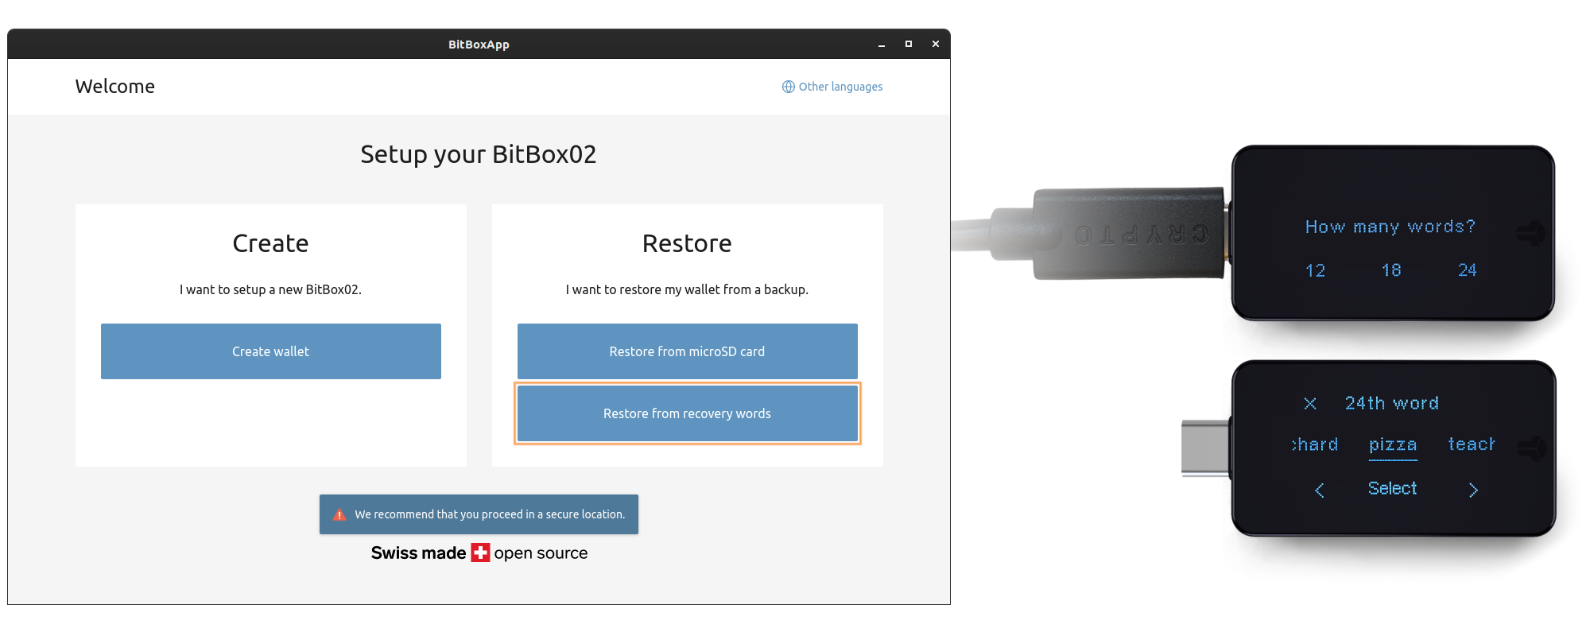Tap the left arrow on the device screen
1590x636 pixels.
tap(1320, 490)
